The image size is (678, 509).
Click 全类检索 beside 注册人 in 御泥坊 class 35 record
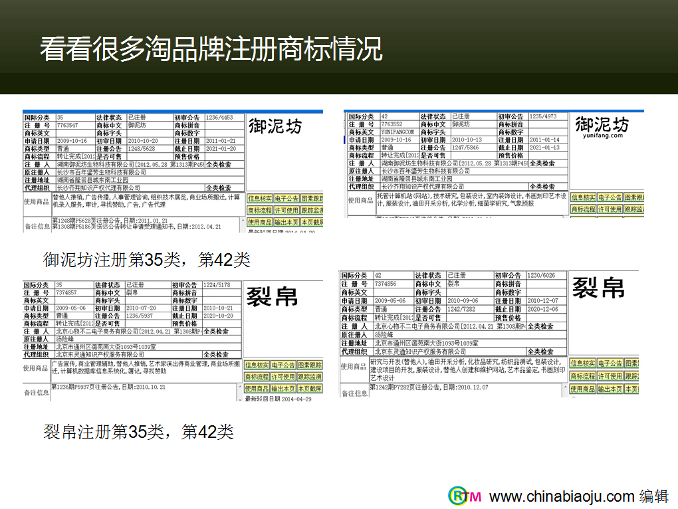click(x=219, y=165)
